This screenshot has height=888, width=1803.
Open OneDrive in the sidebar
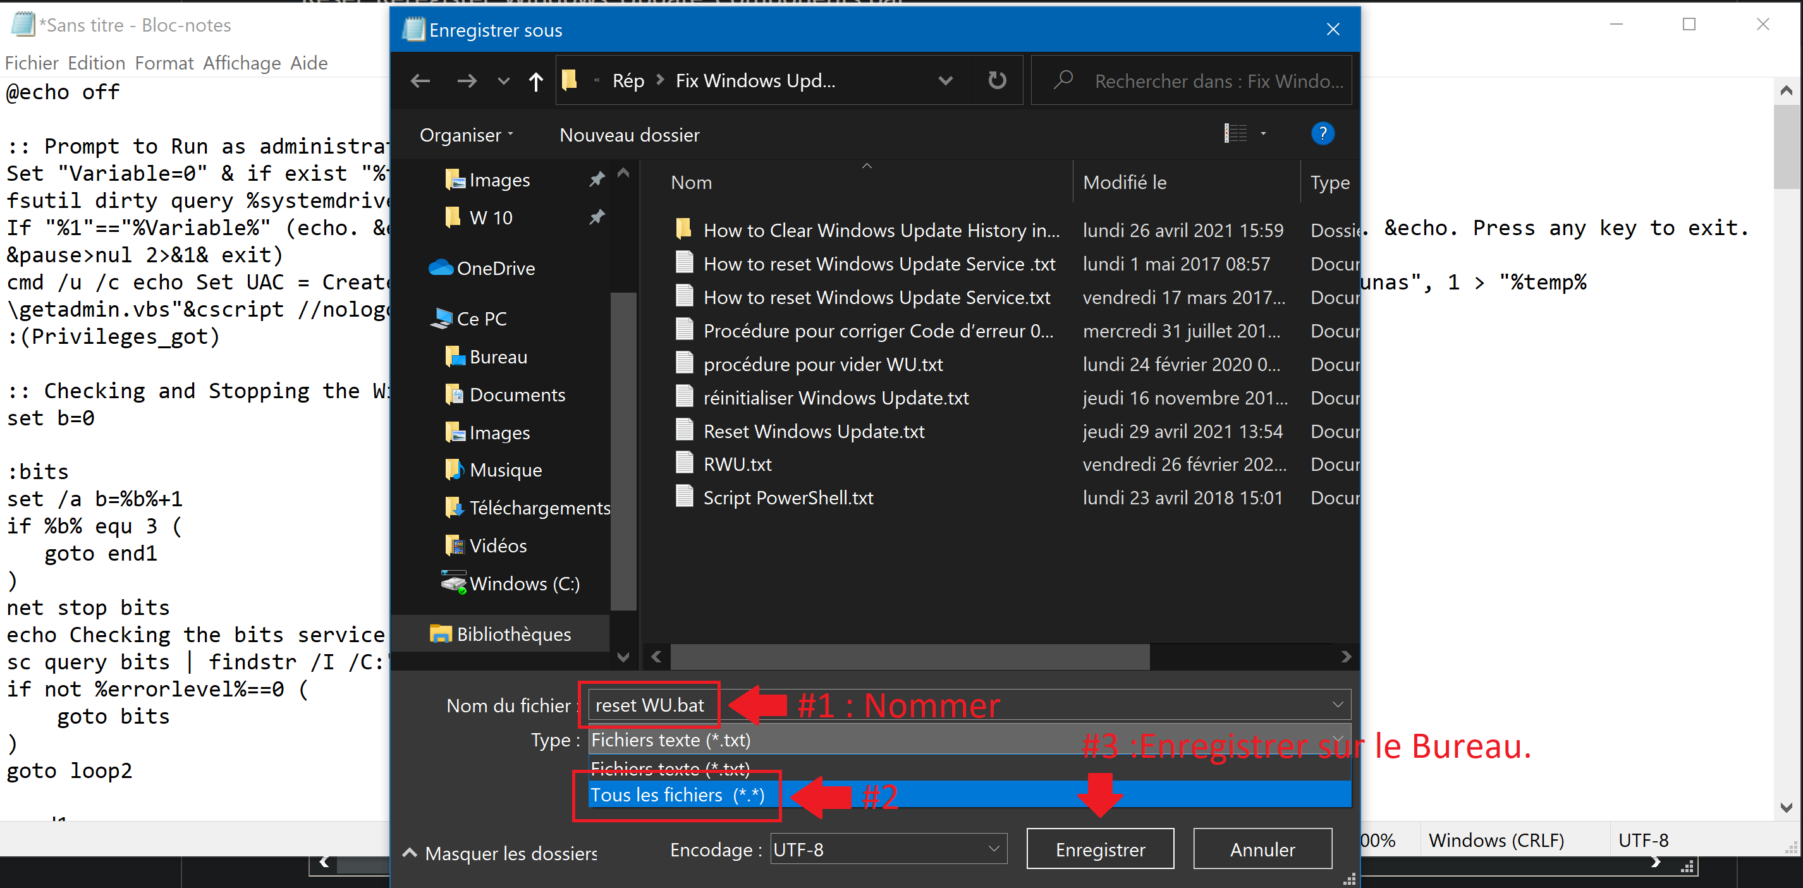coord(481,268)
